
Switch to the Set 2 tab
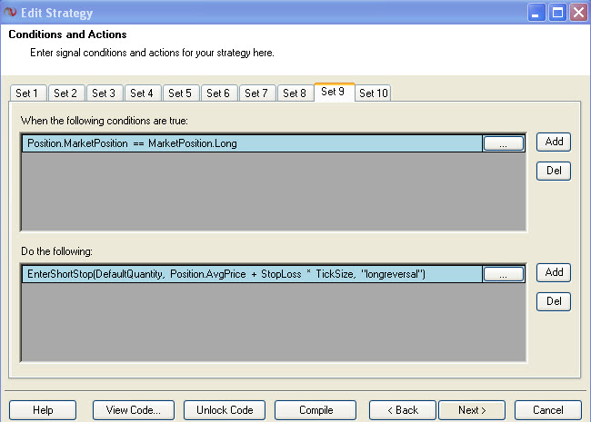(x=65, y=93)
